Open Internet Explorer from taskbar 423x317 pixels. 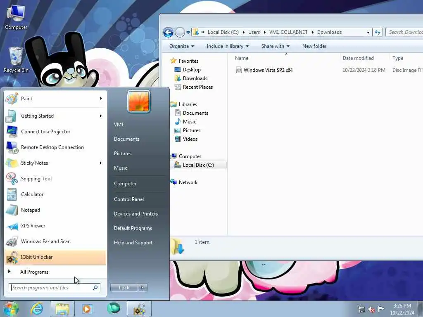(x=37, y=309)
